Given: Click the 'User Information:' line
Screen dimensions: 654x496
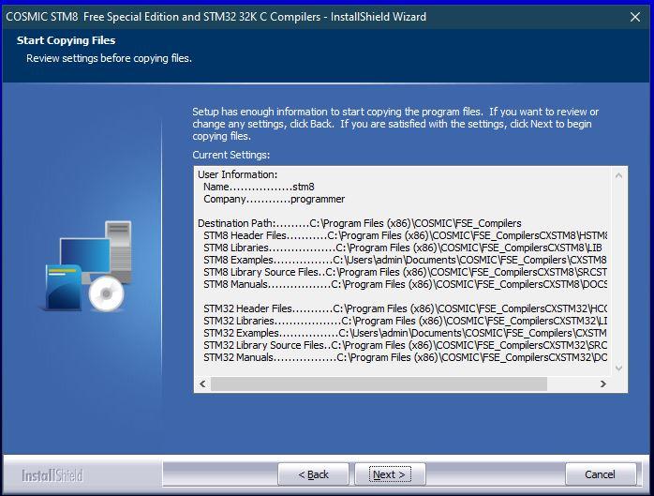Looking at the screenshot, I should (237, 174).
